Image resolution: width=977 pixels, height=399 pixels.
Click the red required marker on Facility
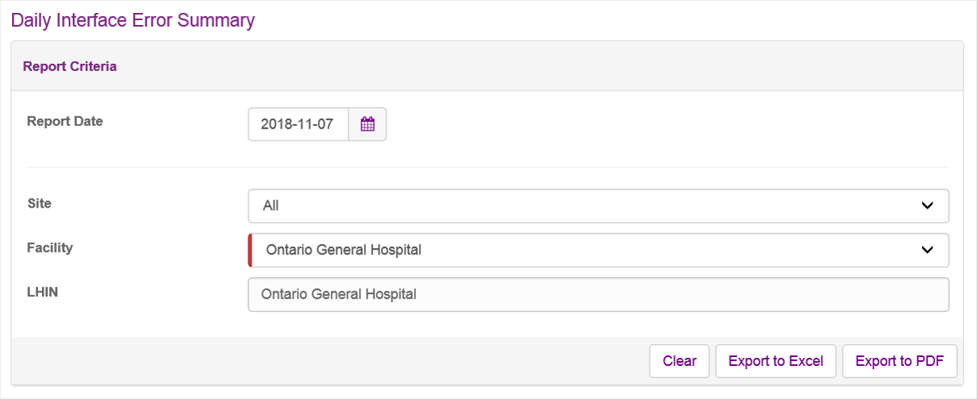tap(250, 250)
